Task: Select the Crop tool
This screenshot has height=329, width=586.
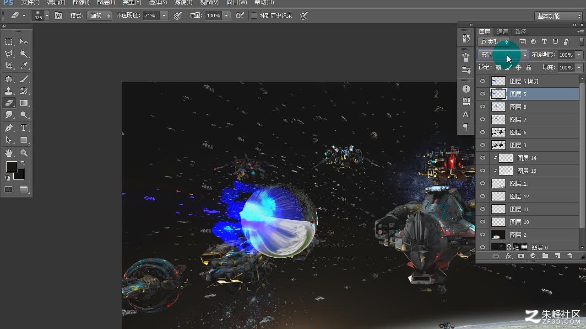Action: (9, 66)
